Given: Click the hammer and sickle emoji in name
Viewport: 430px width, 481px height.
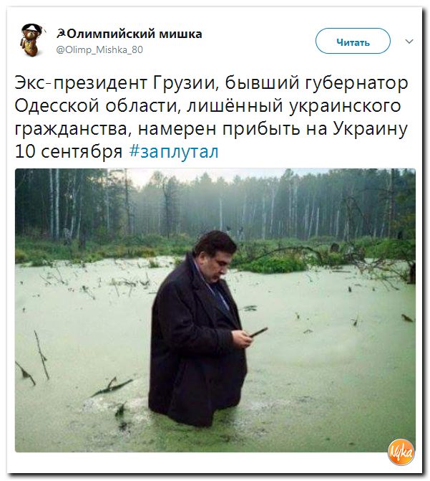Looking at the screenshot, I should [61, 34].
